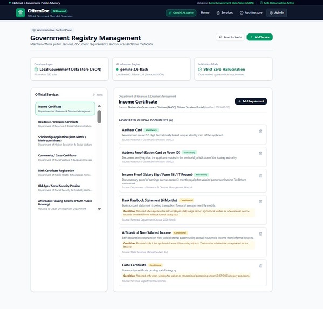Click the green dot by gemini-3.6-flash
The width and height of the screenshot is (323, 309).
point(117,70)
